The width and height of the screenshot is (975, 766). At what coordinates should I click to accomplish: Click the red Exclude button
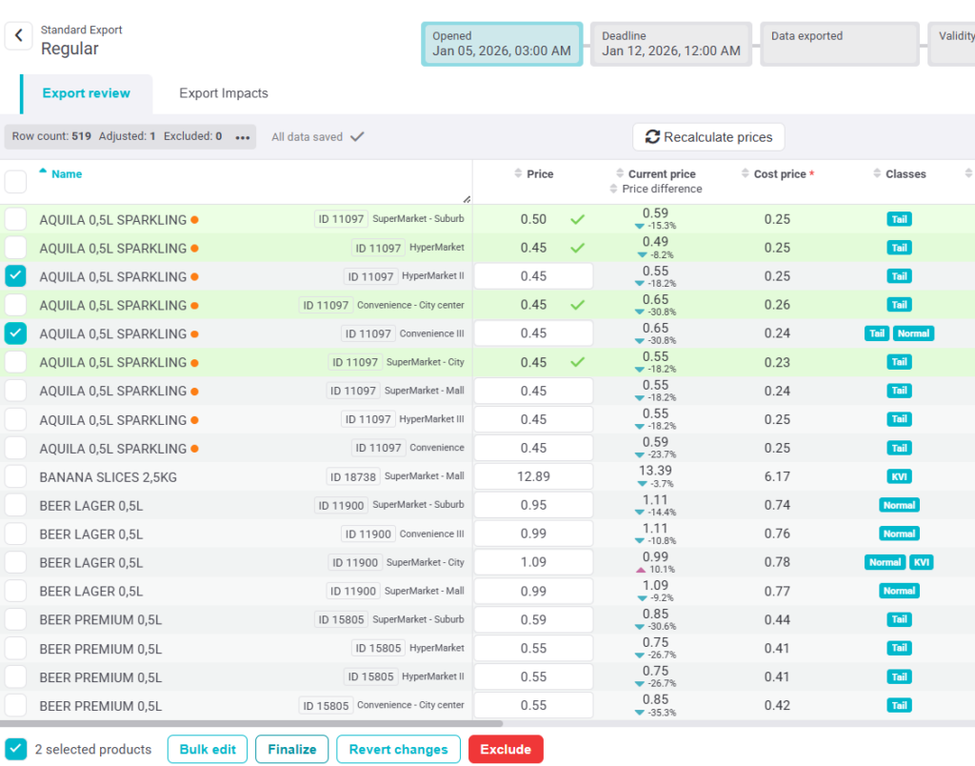[506, 750]
